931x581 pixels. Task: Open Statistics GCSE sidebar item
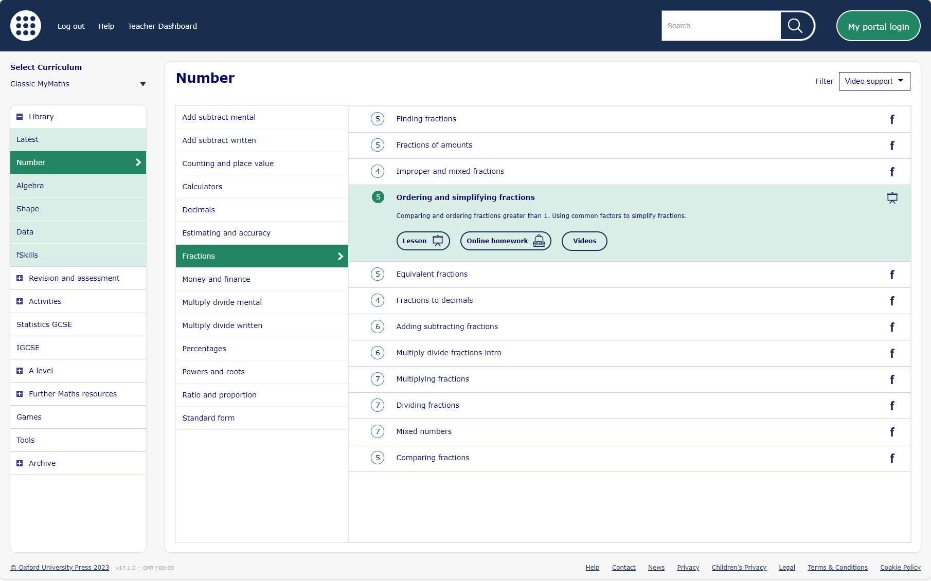(x=78, y=324)
